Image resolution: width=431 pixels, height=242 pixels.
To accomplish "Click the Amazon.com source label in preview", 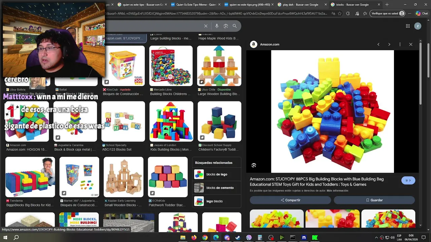I will 269,44.
